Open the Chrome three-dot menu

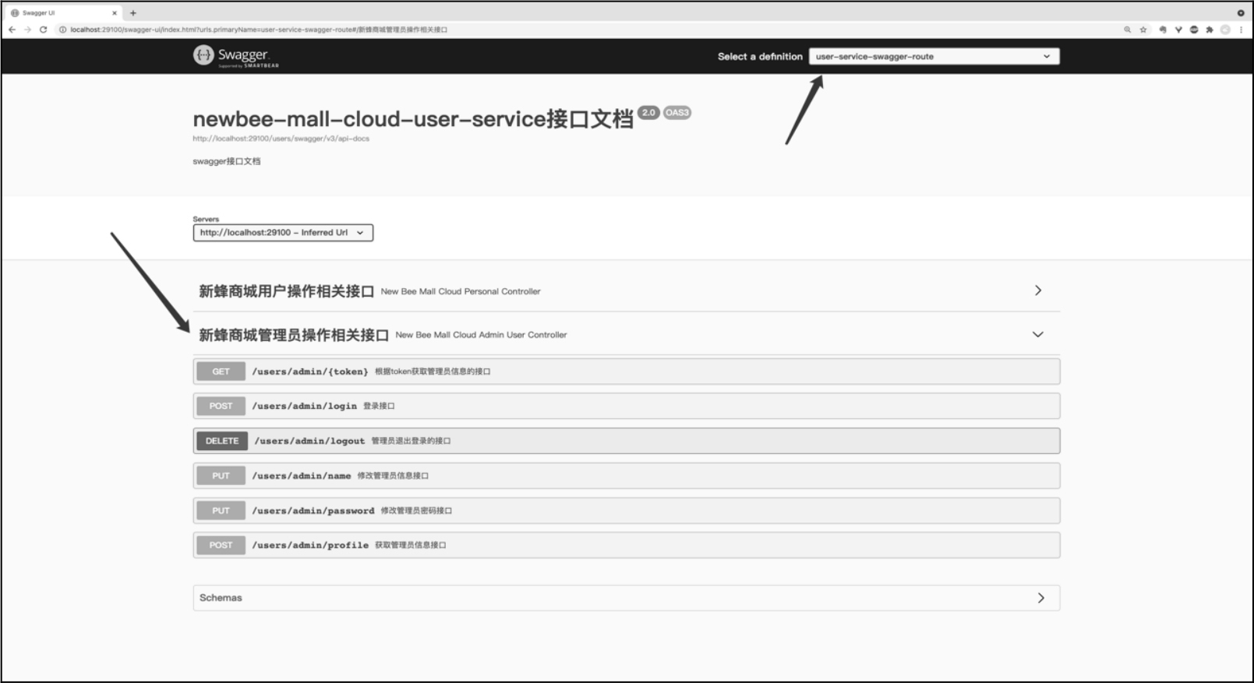1241,30
